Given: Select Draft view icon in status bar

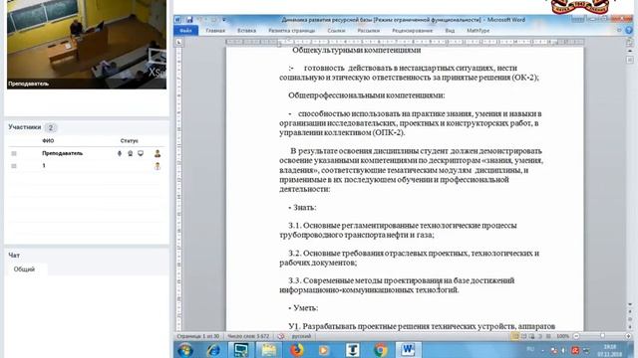Looking at the screenshot, I should [x=548, y=336].
